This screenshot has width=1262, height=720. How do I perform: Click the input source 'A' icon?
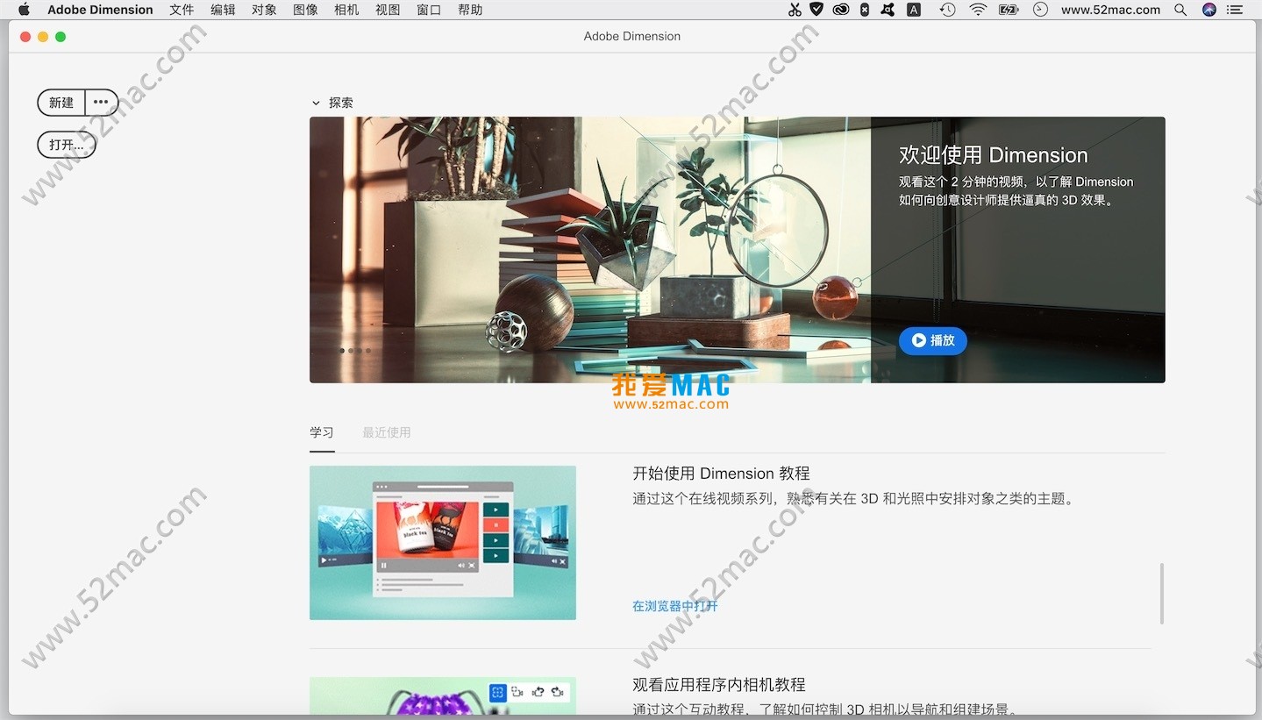tap(914, 10)
